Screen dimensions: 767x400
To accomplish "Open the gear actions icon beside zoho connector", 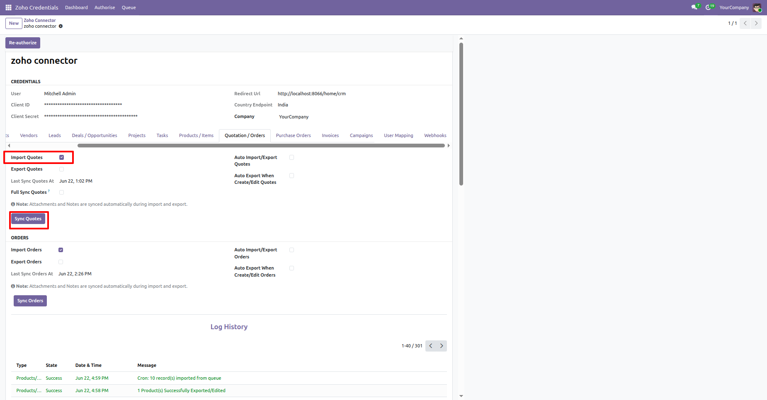I will pos(61,26).
